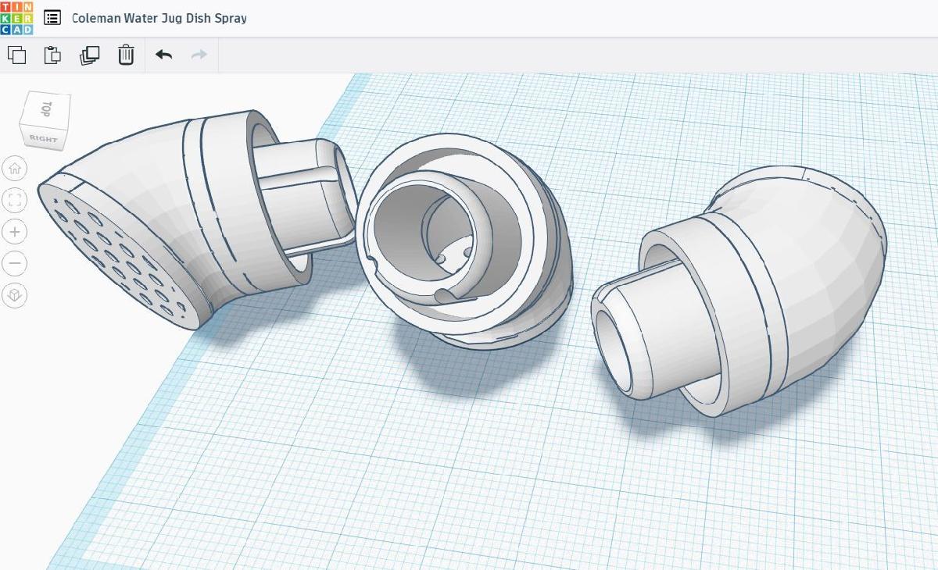This screenshot has width=938, height=570.
Task: Select the rightmost rounded elbow model
Action: (739, 289)
